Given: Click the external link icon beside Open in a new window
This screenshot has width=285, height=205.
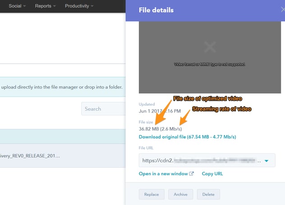Looking at the screenshot, I should [x=192, y=174].
